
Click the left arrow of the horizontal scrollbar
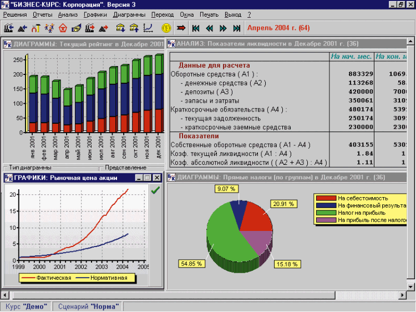point(6,295)
